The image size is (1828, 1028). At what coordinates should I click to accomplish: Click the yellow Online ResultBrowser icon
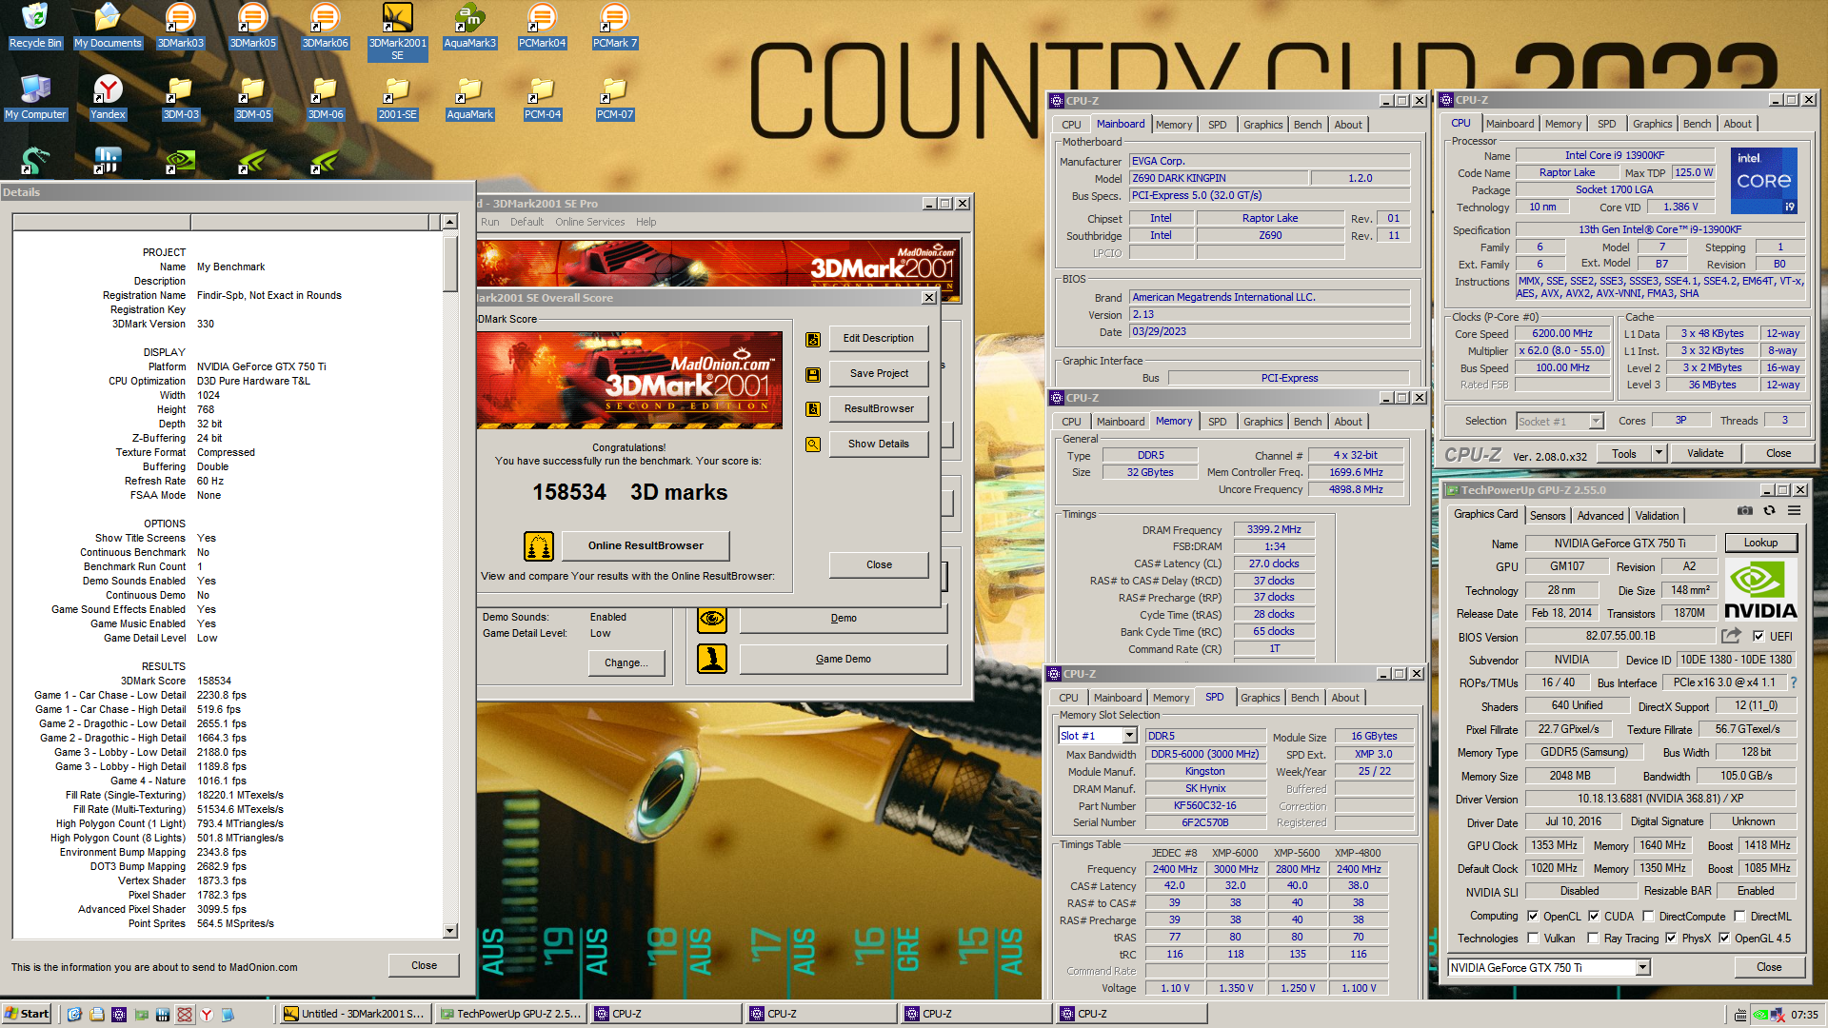539,546
